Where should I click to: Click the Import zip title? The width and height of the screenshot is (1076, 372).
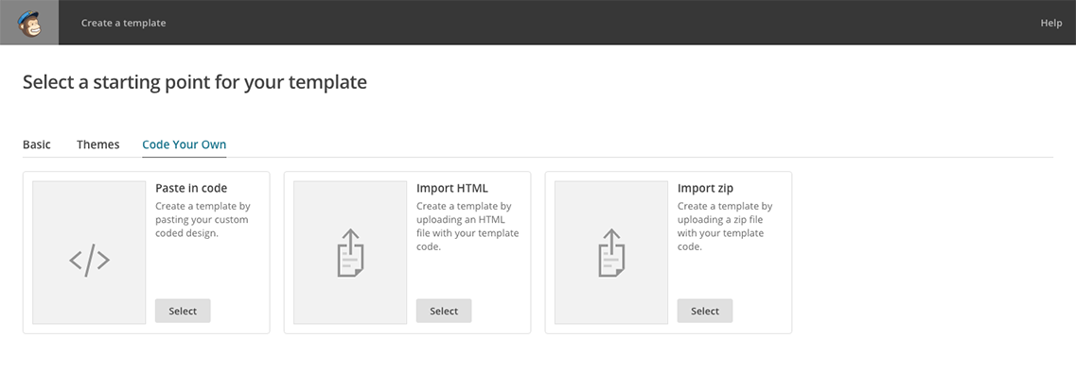click(x=705, y=188)
